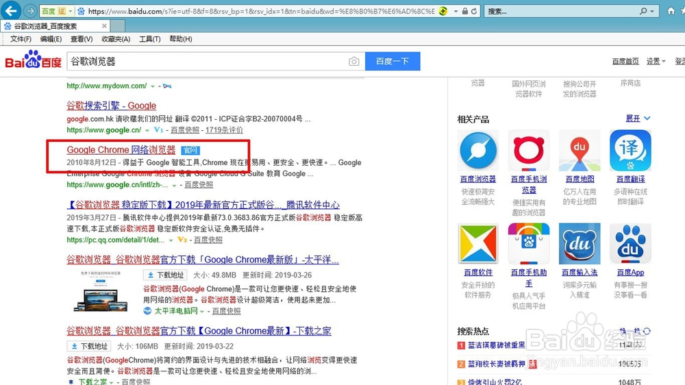This screenshot has height=385, width=685.
Task: Click the browser 搜索 input box
Action: (562, 11)
